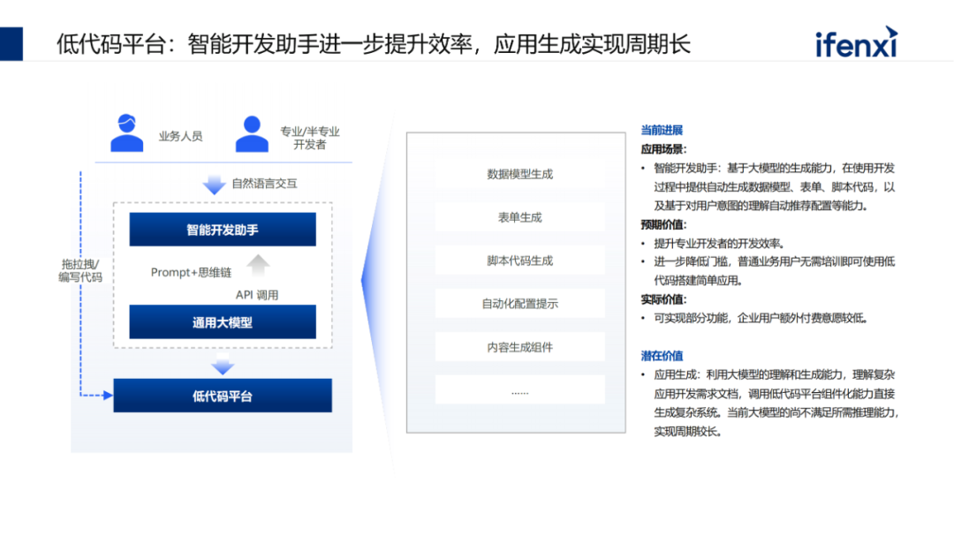Click the 专业/半专业开发者 person icon

coord(252,134)
